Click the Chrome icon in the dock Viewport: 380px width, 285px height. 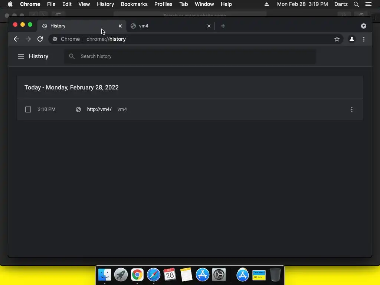coord(137,275)
